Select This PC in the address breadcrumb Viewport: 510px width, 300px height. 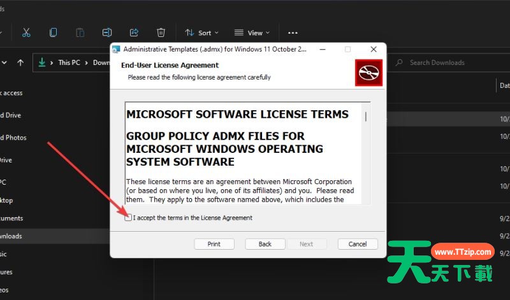pos(69,62)
